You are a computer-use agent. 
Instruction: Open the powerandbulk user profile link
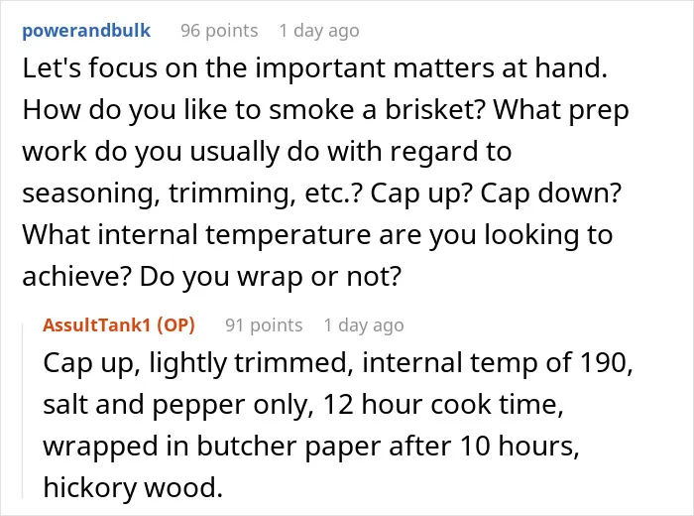coord(86,31)
